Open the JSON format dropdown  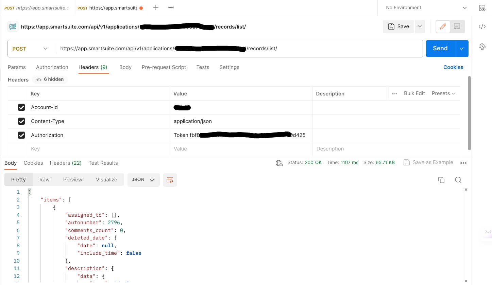[143, 180]
